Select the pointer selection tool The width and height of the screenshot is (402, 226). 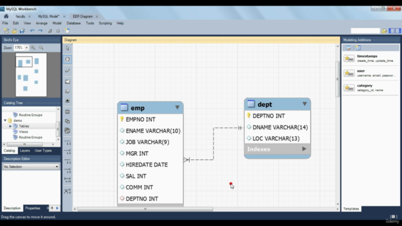67,48
